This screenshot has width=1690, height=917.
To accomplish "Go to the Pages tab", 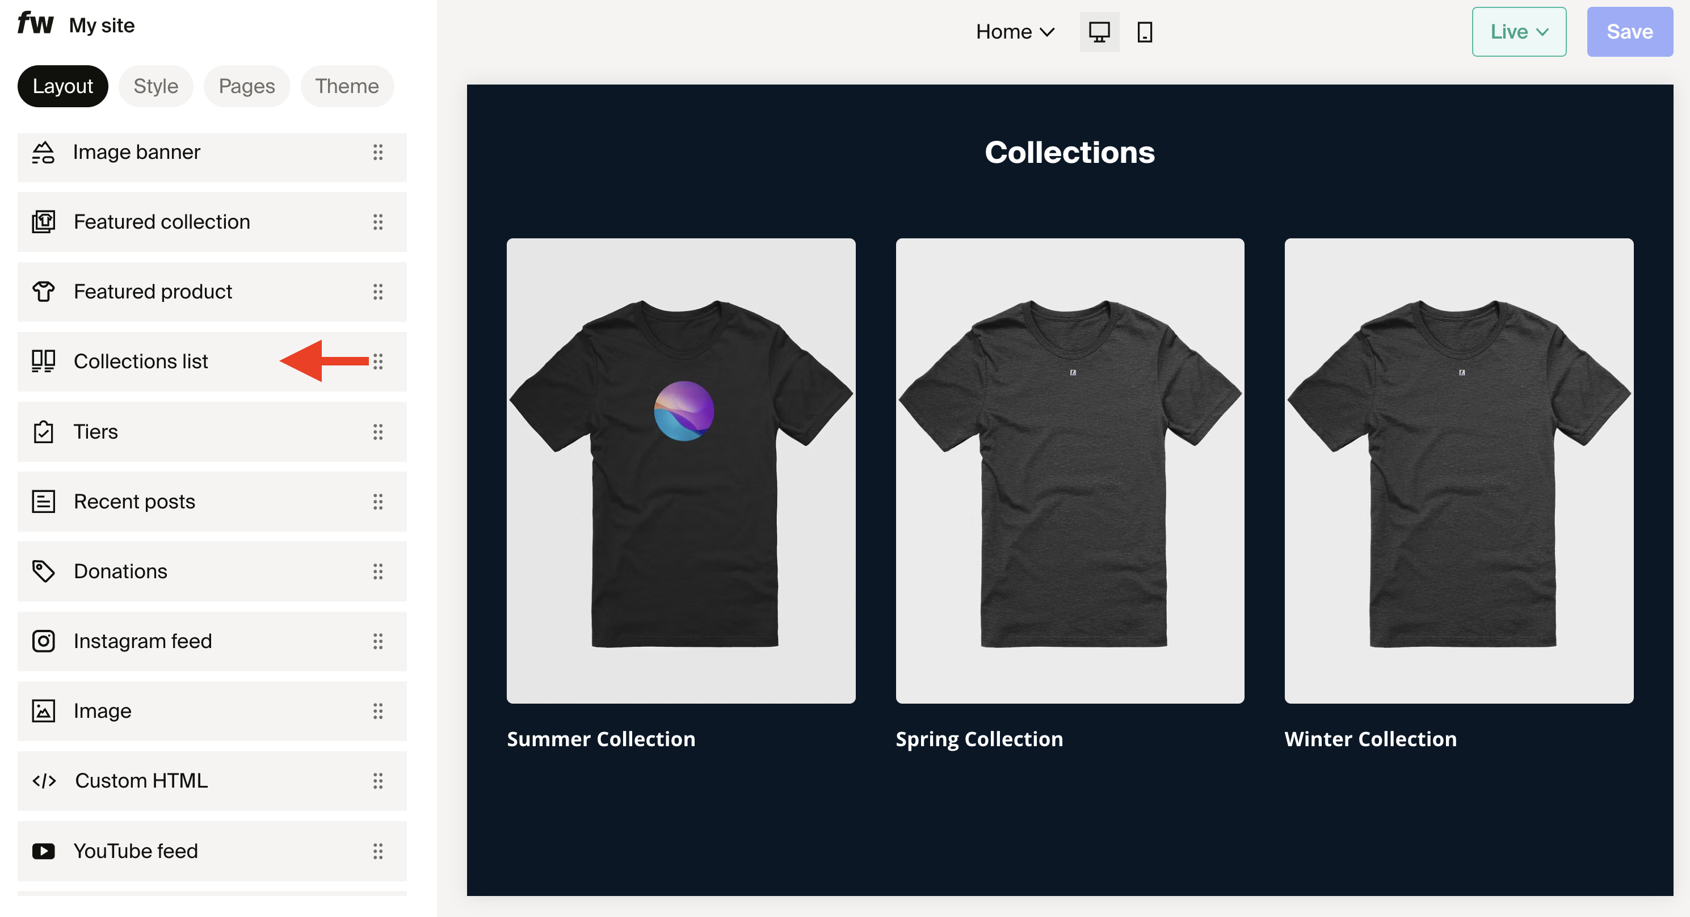I will click(246, 86).
